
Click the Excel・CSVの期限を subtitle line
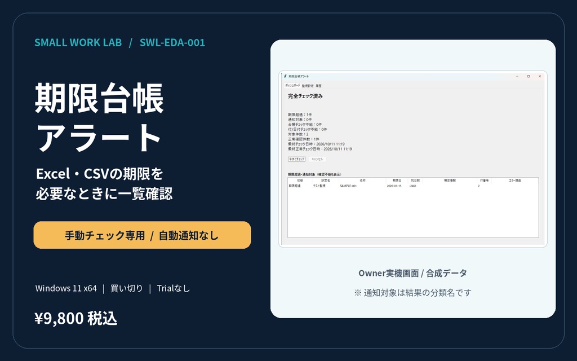click(99, 174)
